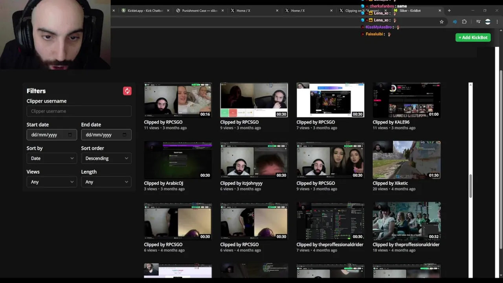Open the End date calendar picker icon

point(125,135)
